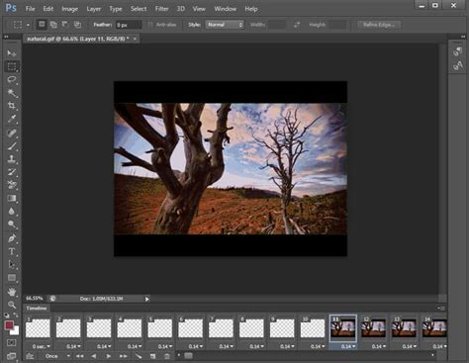The height and width of the screenshot is (363, 469).
Task: Enable the Anti-alias checkbox
Action: click(x=150, y=25)
